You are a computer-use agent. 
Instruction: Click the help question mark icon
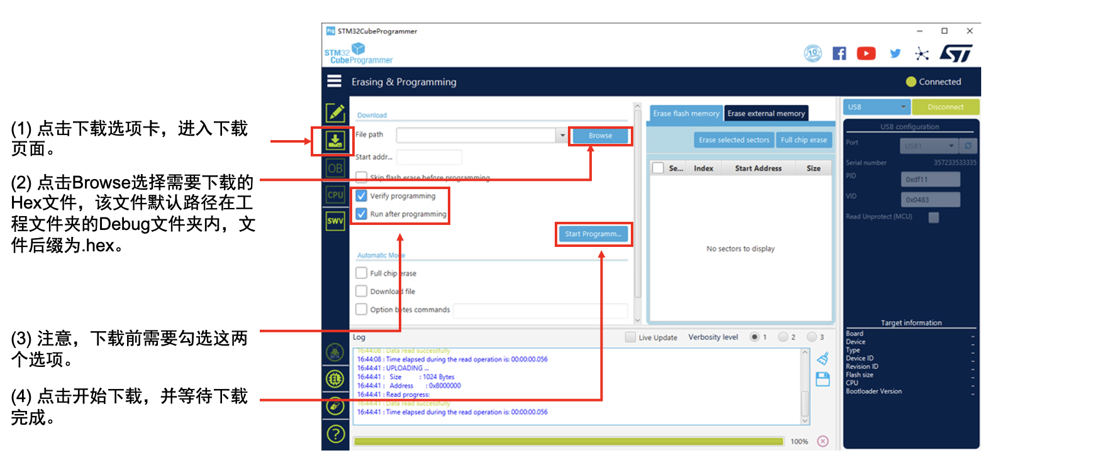tap(336, 434)
